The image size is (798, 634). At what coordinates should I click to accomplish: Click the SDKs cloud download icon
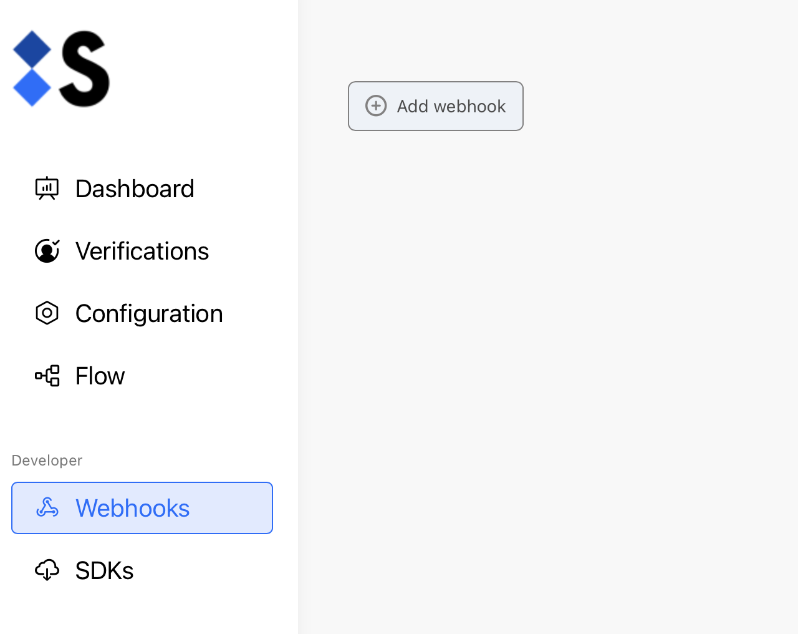pyautogui.click(x=47, y=570)
